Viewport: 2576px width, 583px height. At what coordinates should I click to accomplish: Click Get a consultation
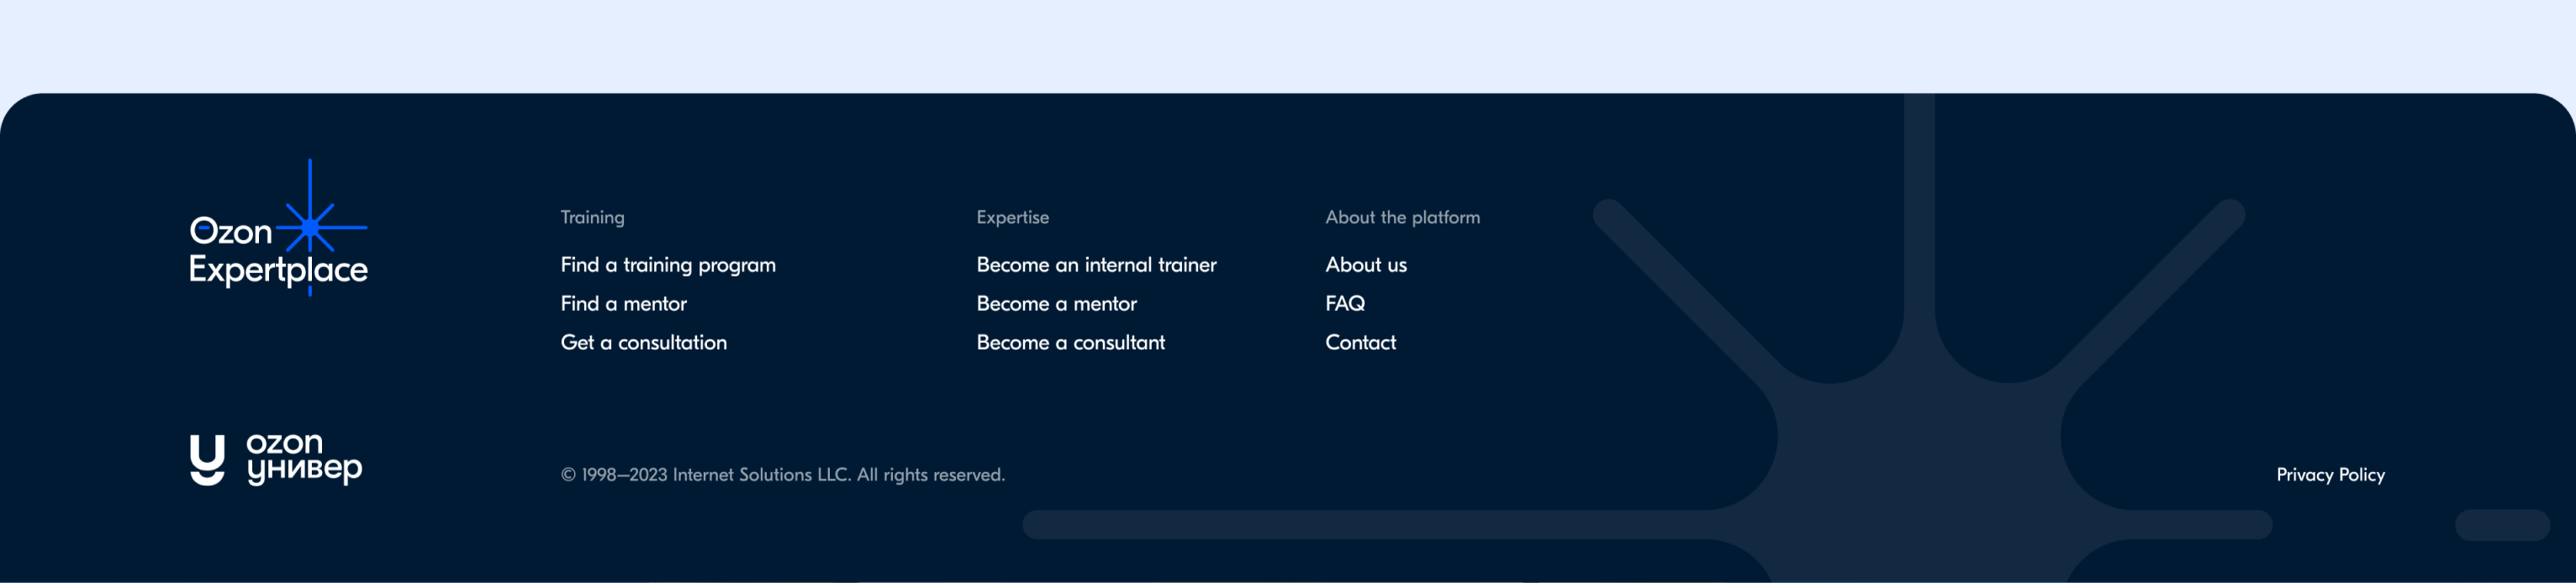pos(643,342)
